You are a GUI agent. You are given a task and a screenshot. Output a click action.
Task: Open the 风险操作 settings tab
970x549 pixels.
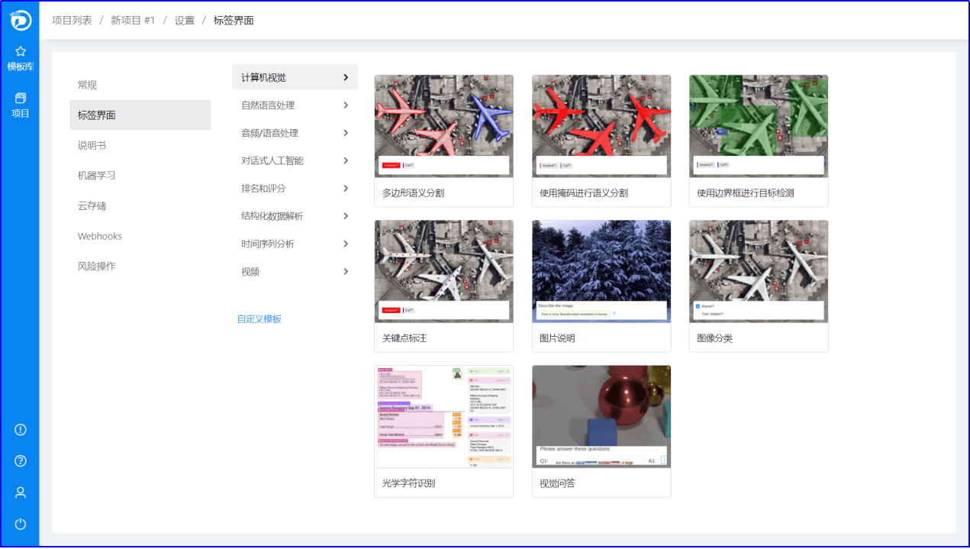(x=140, y=266)
